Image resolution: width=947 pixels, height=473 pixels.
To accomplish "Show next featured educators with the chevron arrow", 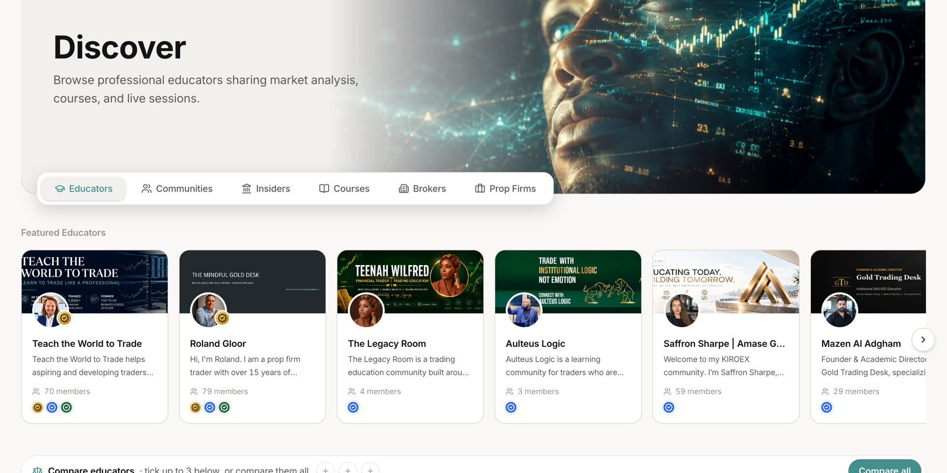I will (x=923, y=339).
